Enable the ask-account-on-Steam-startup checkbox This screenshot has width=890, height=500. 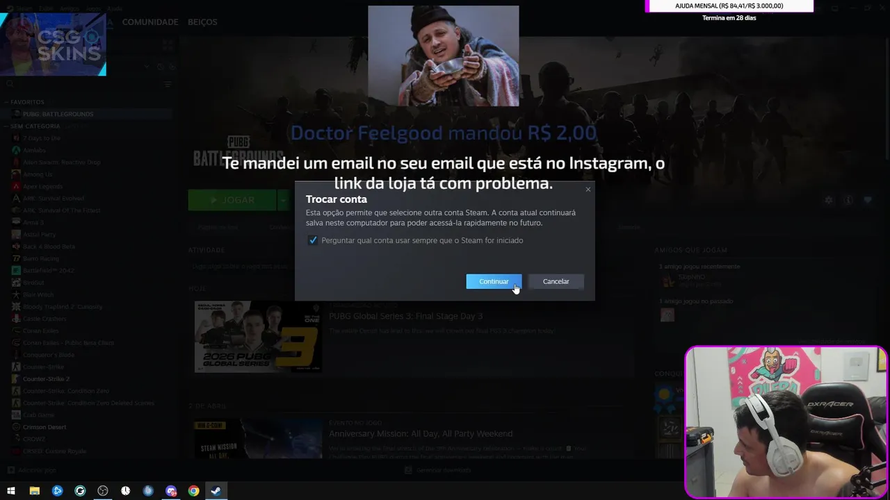pyautogui.click(x=313, y=240)
